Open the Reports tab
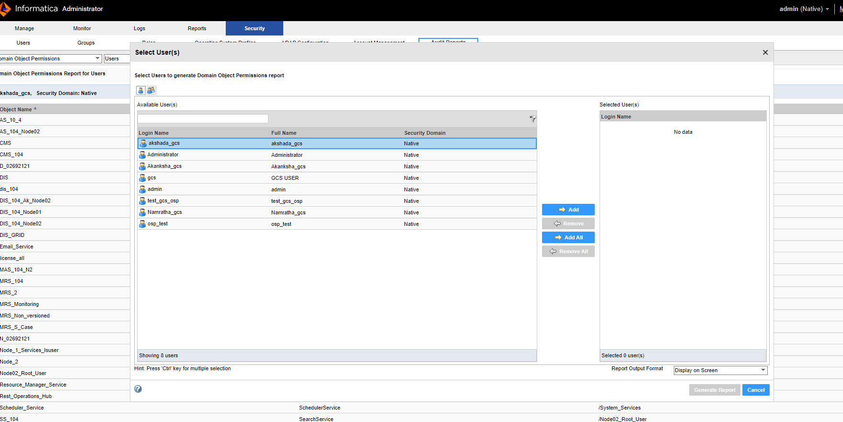 197,28
